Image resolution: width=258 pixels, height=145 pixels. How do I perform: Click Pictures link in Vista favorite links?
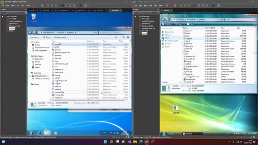pos(168,35)
